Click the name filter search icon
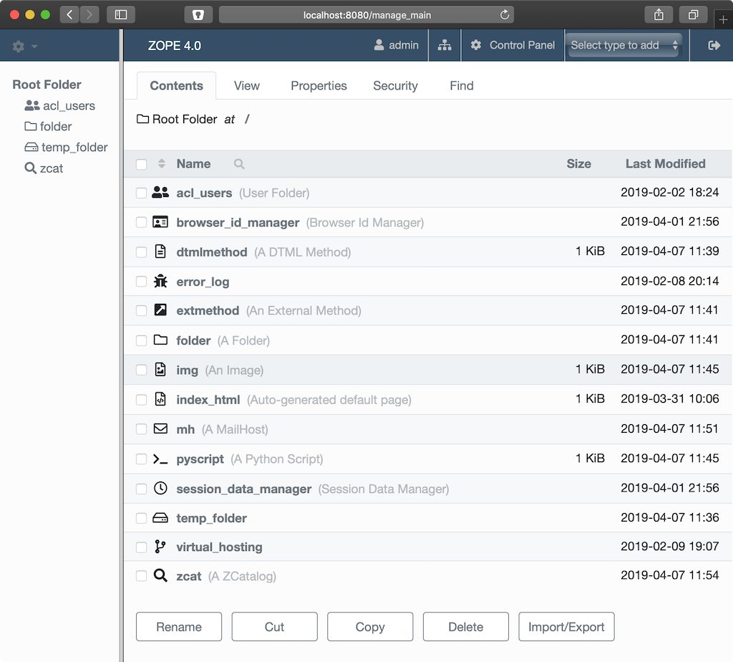 239,164
